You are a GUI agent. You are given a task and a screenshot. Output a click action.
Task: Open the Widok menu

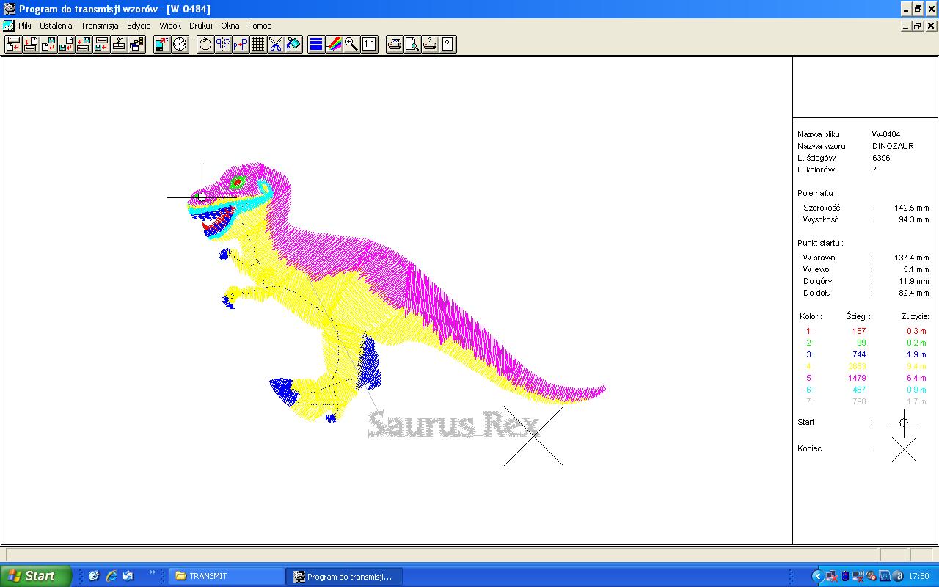170,26
